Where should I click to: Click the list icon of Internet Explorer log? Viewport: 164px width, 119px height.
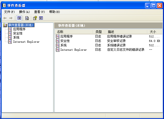pyautogui.click(x=58, y=50)
